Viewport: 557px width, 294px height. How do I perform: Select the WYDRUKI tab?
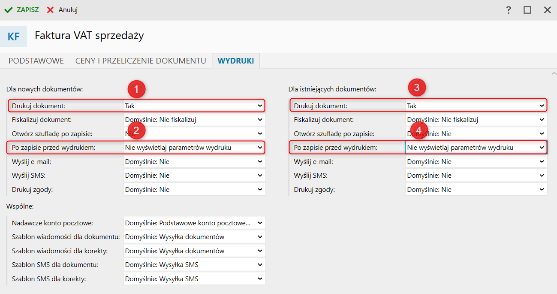pyautogui.click(x=236, y=61)
